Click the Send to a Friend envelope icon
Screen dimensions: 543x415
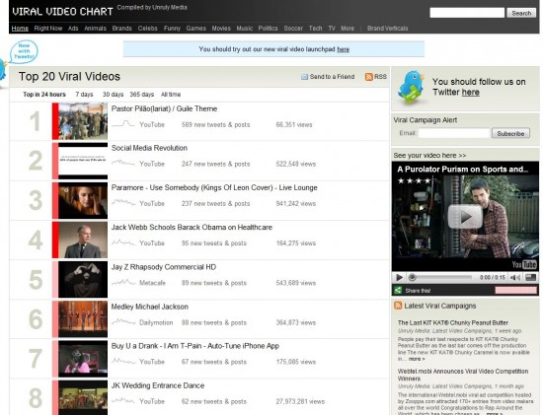click(304, 77)
